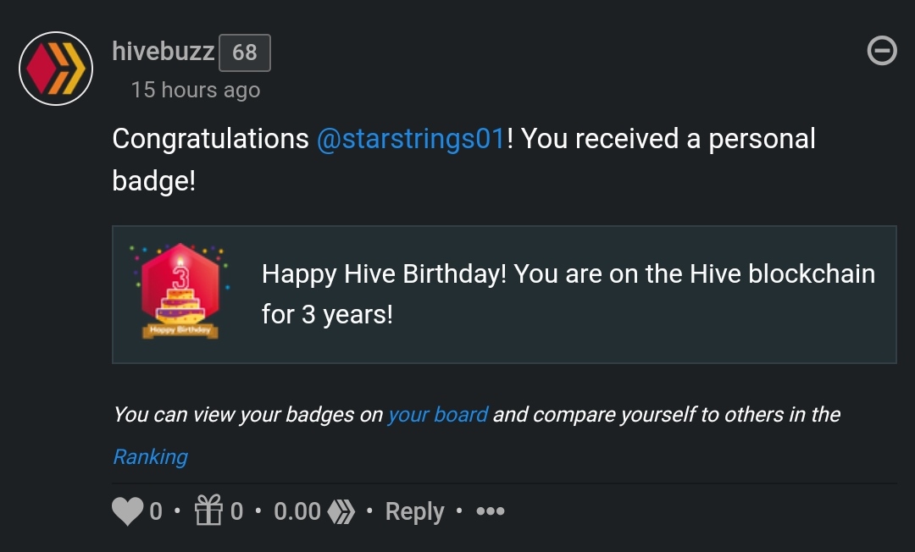Click Reply under the comment
Viewport: 915px width, 552px height.
[x=414, y=511]
